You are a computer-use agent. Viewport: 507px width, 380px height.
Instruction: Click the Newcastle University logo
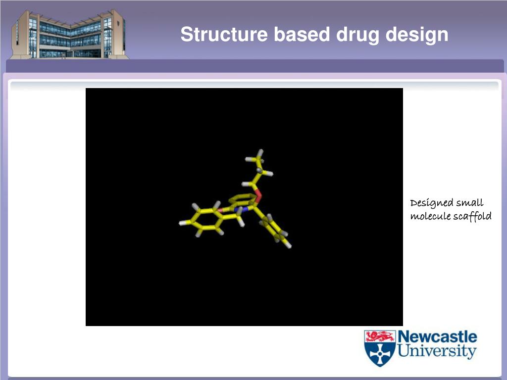point(421,348)
